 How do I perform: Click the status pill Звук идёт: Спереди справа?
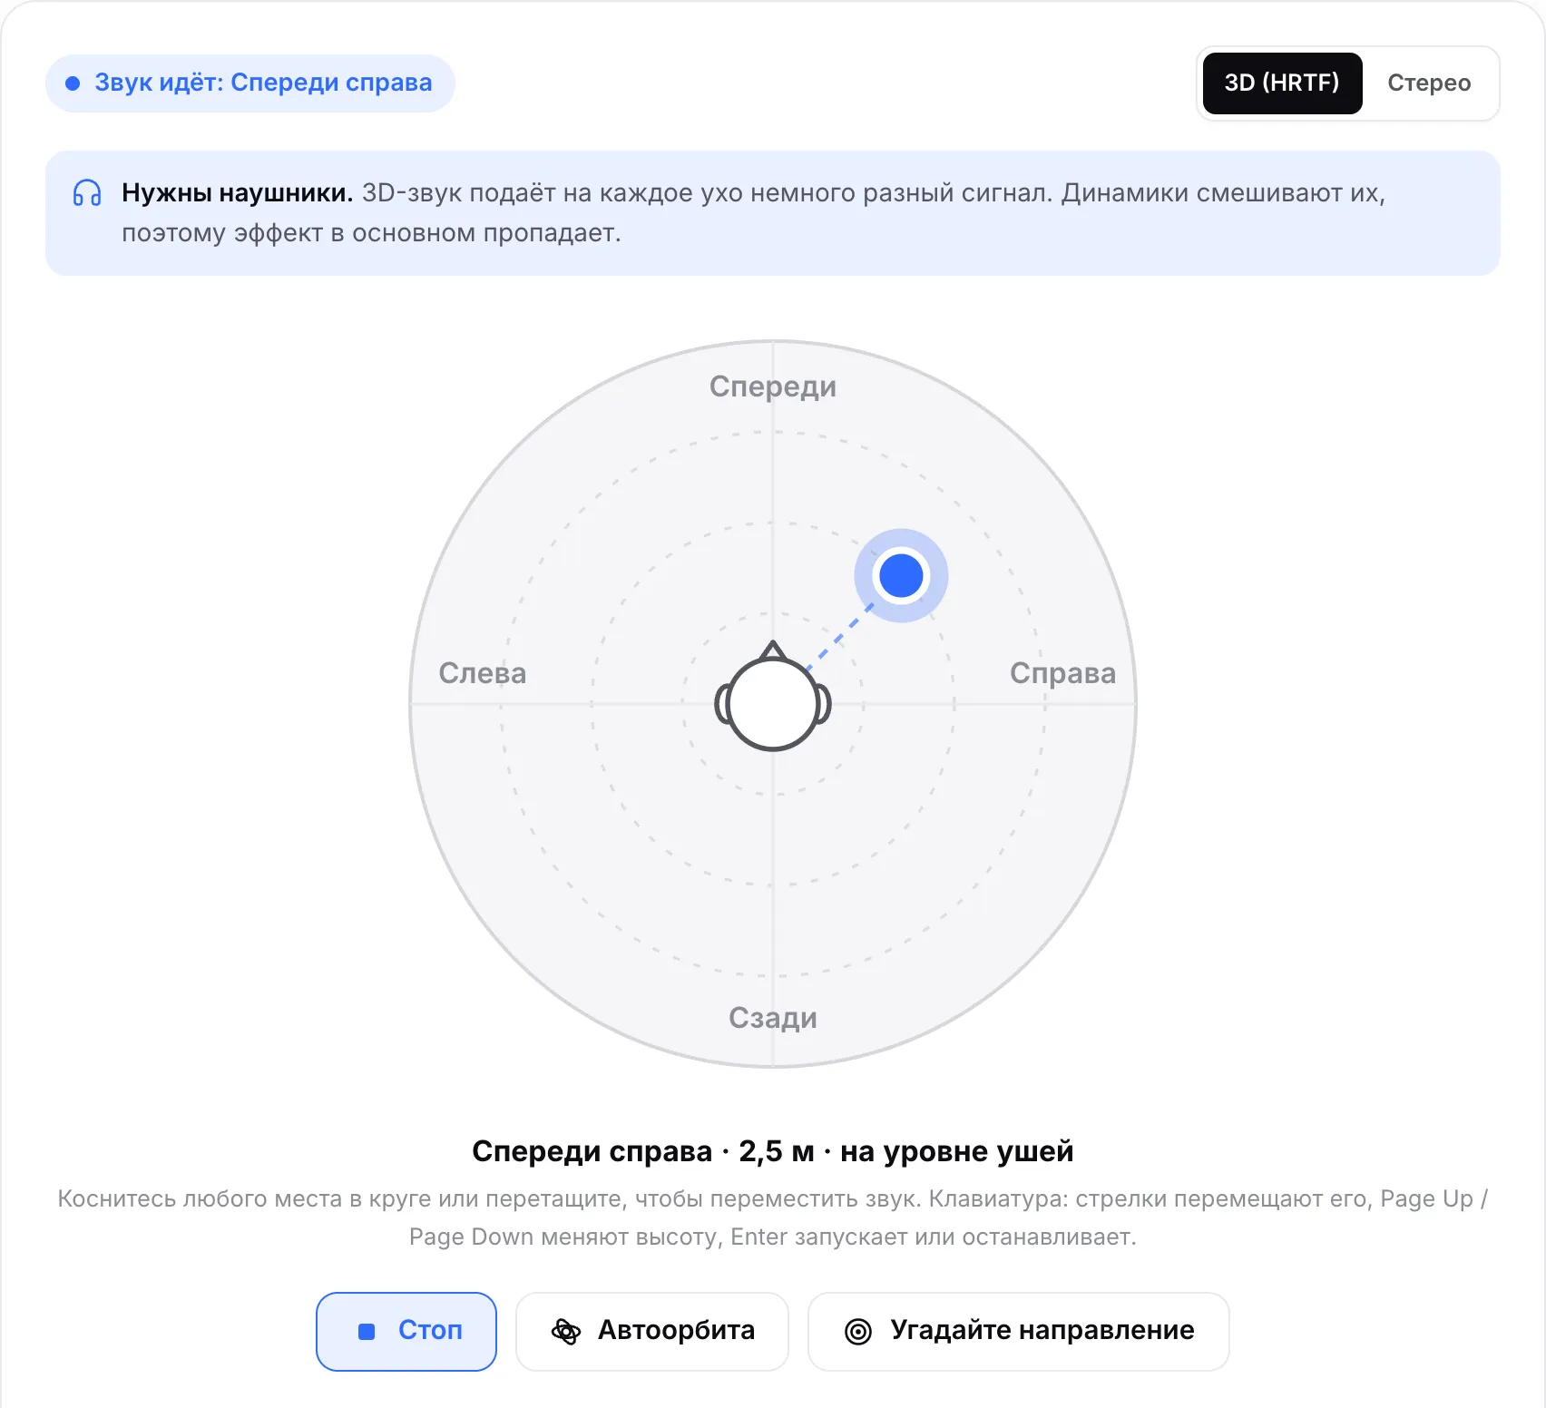(250, 83)
